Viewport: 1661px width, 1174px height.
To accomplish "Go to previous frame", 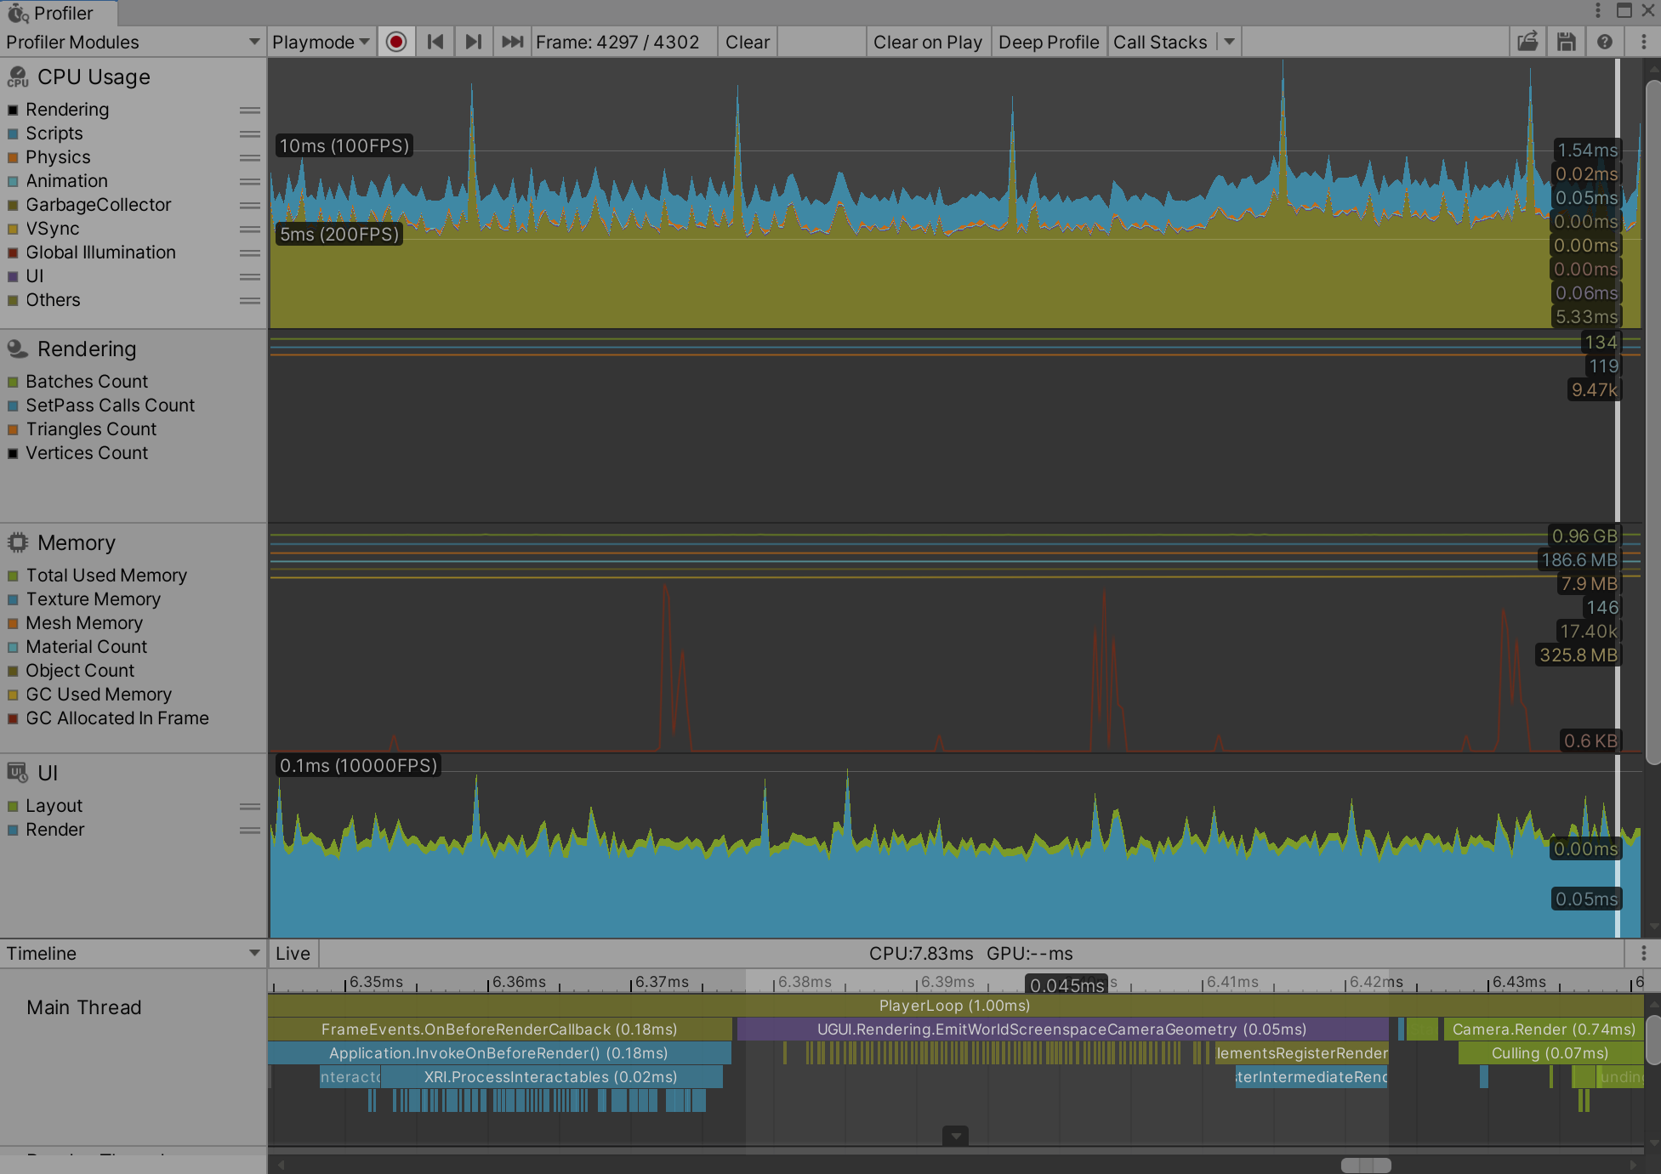I will point(435,42).
